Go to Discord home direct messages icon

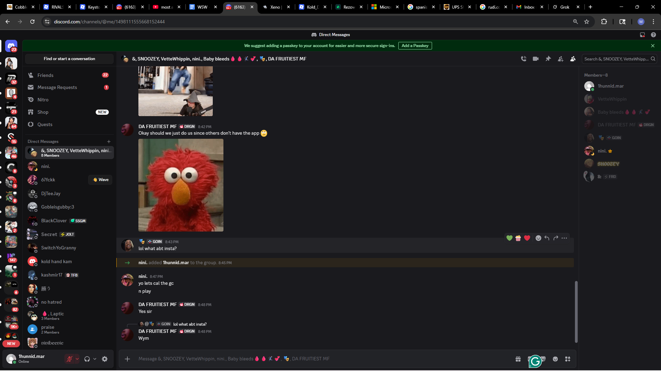coord(11,46)
